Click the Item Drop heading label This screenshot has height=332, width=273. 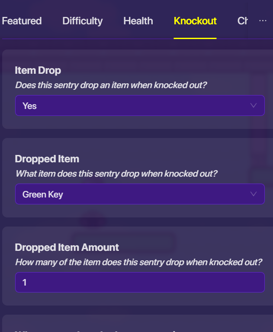pos(38,70)
